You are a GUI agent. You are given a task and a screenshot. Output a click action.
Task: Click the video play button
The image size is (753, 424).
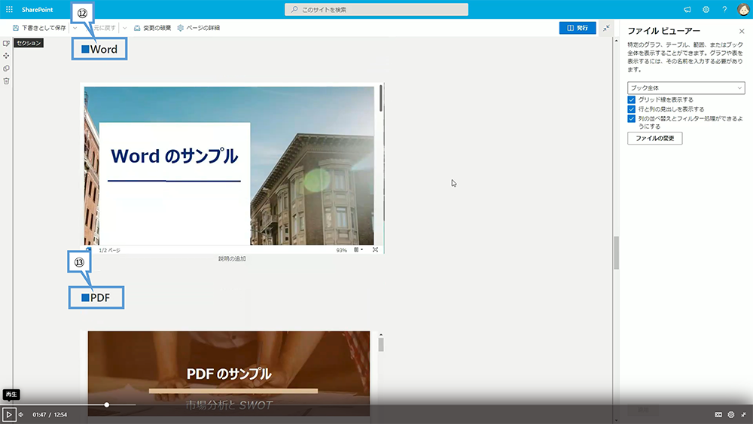click(x=8, y=414)
